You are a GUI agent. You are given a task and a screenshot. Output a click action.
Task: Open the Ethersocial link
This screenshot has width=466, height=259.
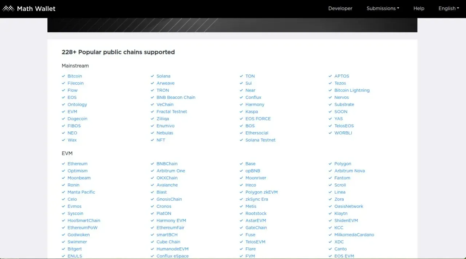257,133
